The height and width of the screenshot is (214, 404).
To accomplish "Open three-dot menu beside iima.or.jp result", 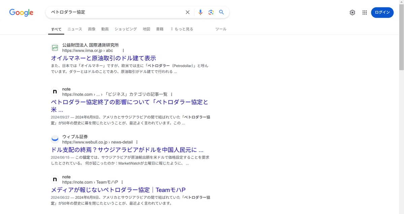I will pyautogui.click(x=123, y=51).
